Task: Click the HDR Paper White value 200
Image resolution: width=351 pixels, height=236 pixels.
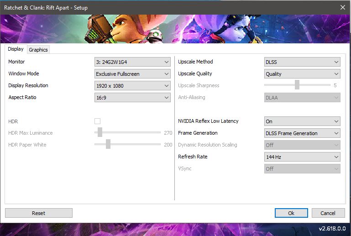Action: [168, 145]
